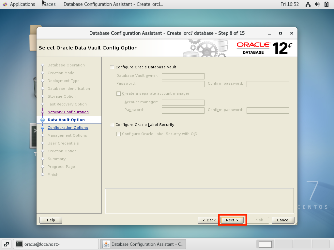Select the Data Vault Option step
334x250 pixels.
(66, 120)
